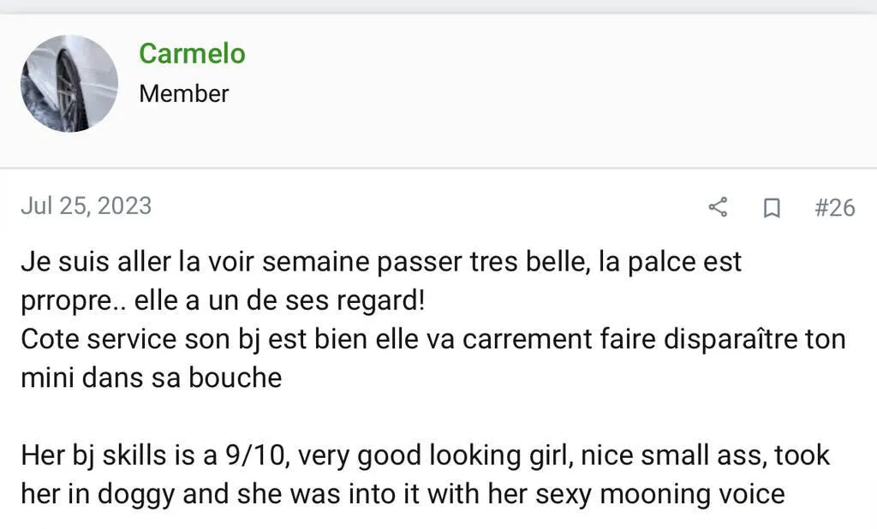
Task: Open Carmelo's profile via username link
Action: [x=192, y=53]
